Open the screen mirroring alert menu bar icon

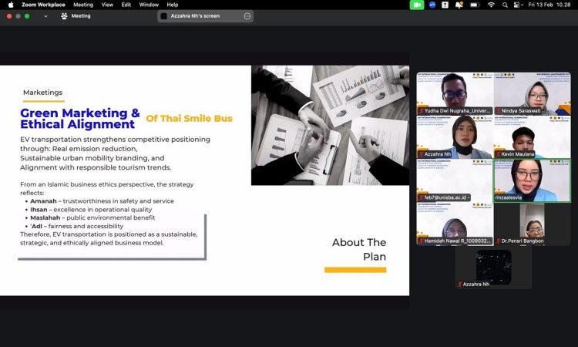(x=459, y=5)
